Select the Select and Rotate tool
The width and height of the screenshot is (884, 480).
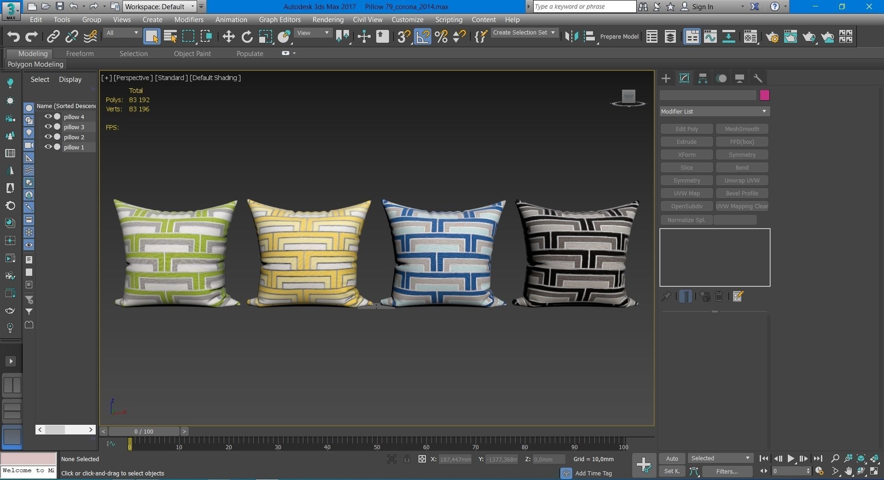pyautogui.click(x=247, y=37)
